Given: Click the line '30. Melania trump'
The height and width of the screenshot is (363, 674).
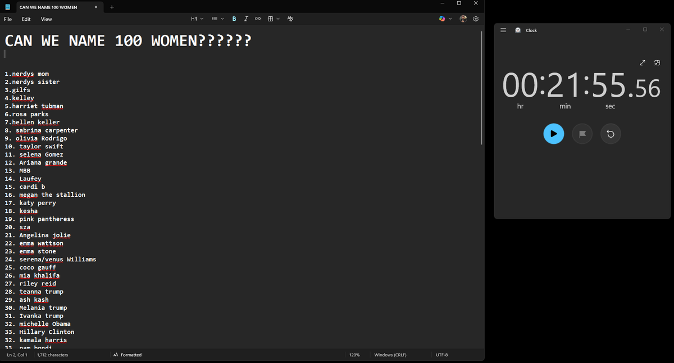Looking at the screenshot, I should pyautogui.click(x=36, y=307).
